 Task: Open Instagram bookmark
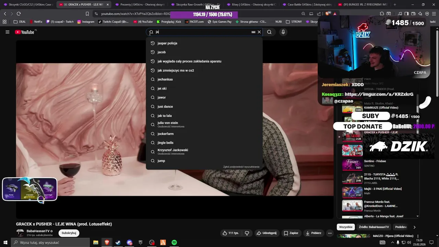tap(86, 22)
